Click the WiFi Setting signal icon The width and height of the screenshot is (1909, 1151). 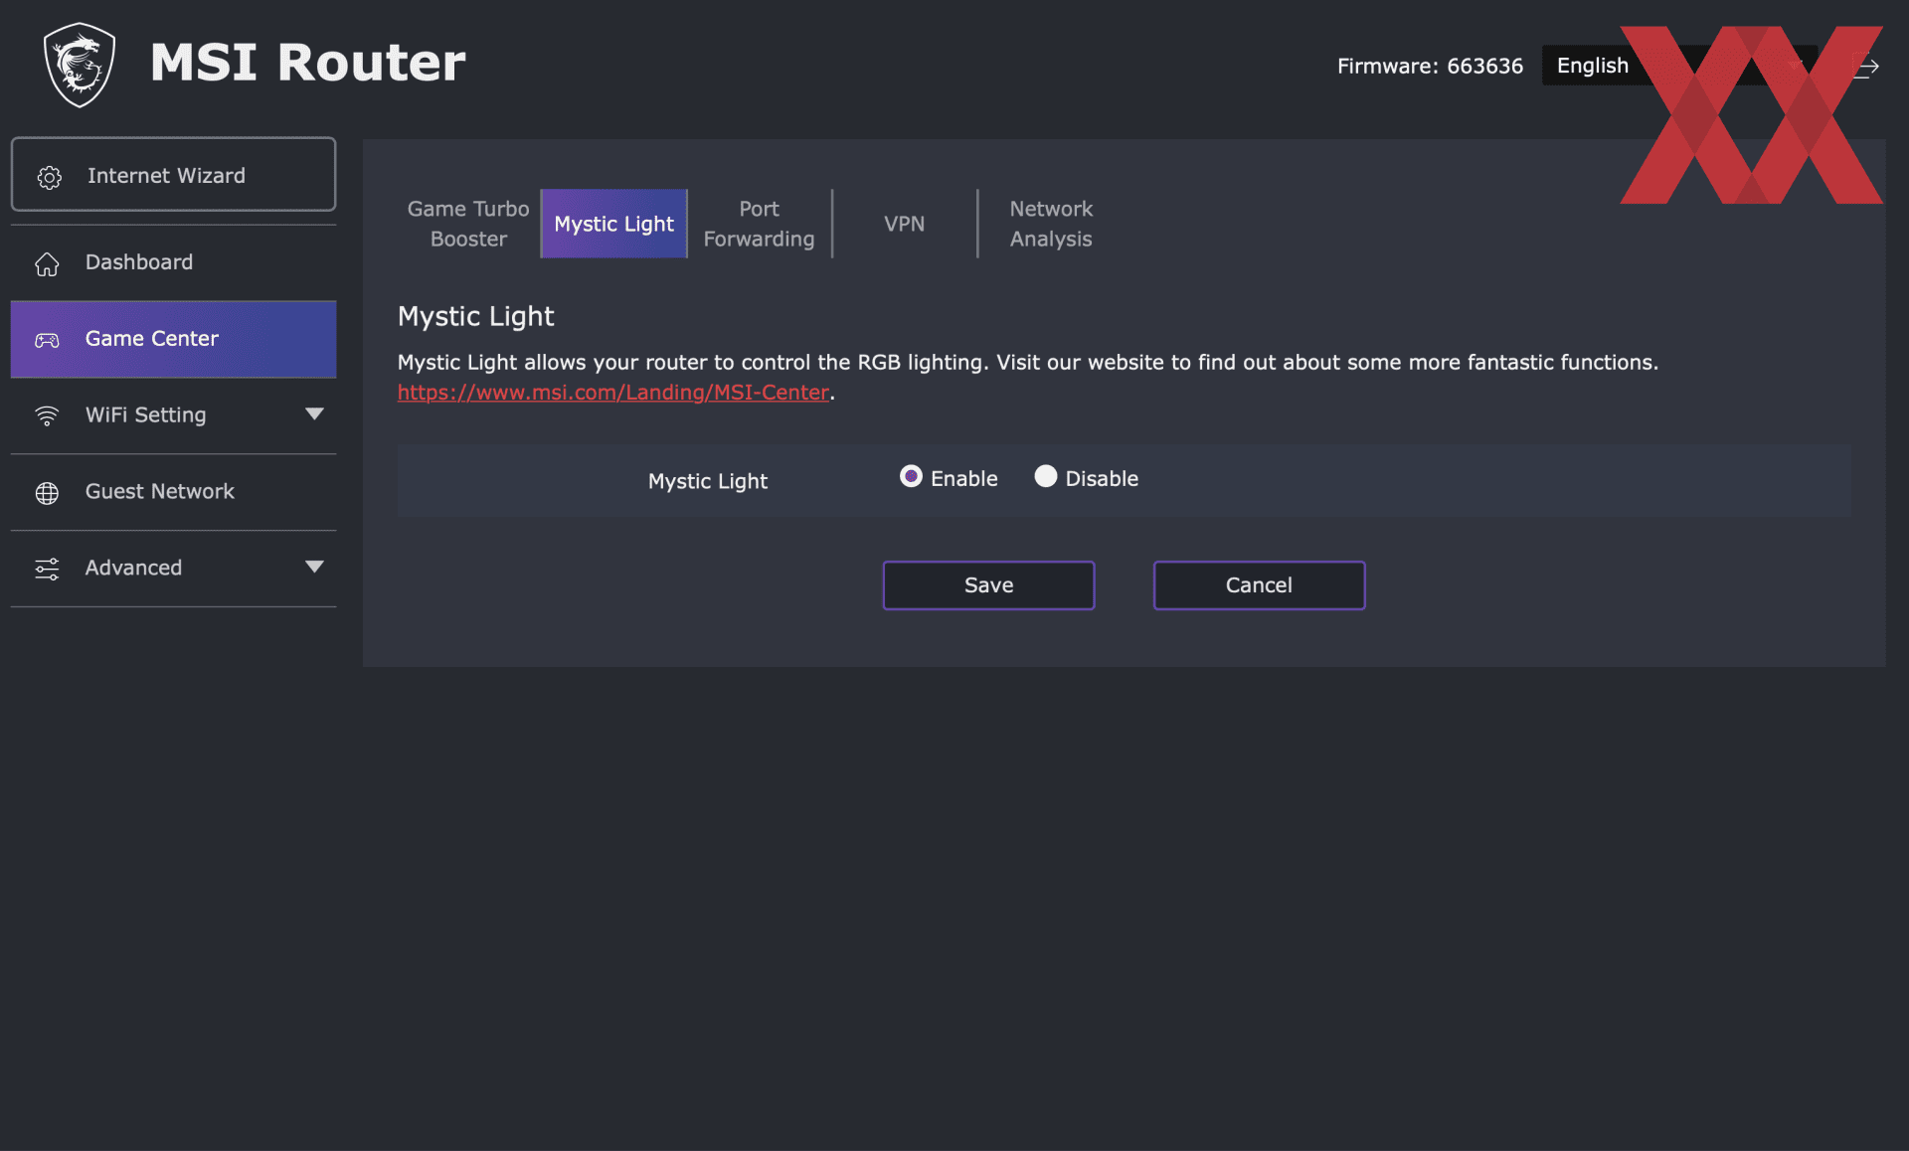point(47,415)
